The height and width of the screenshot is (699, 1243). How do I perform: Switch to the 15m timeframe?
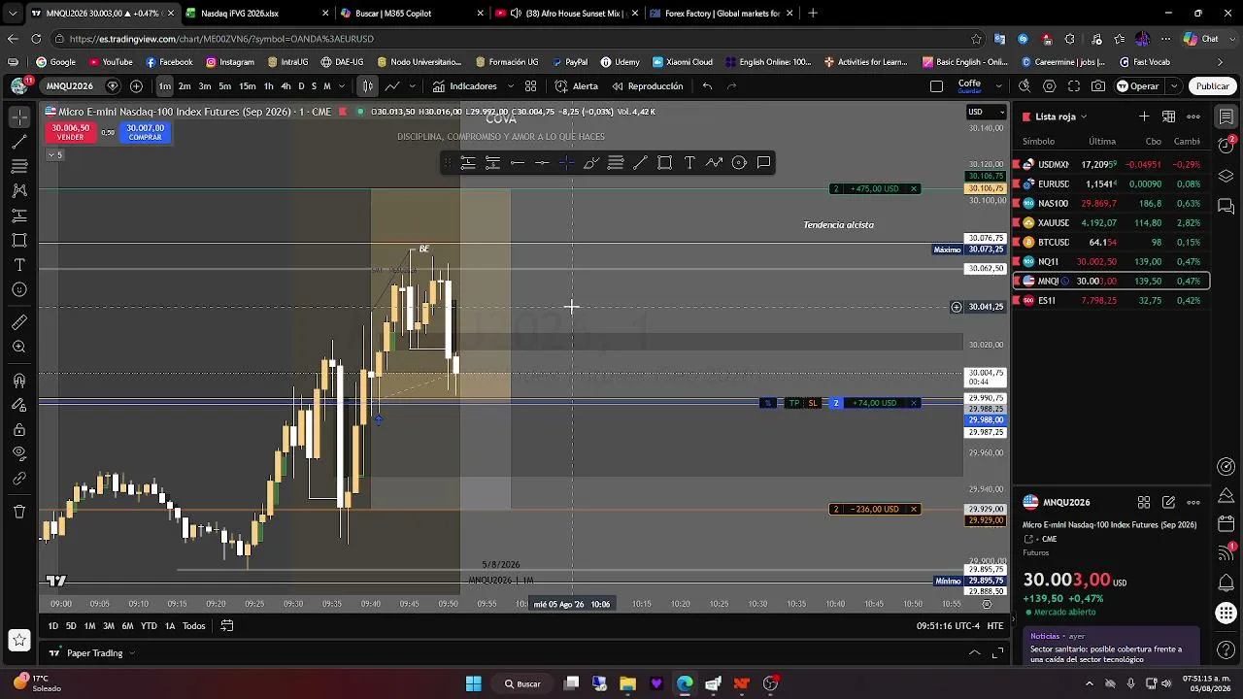248,85
